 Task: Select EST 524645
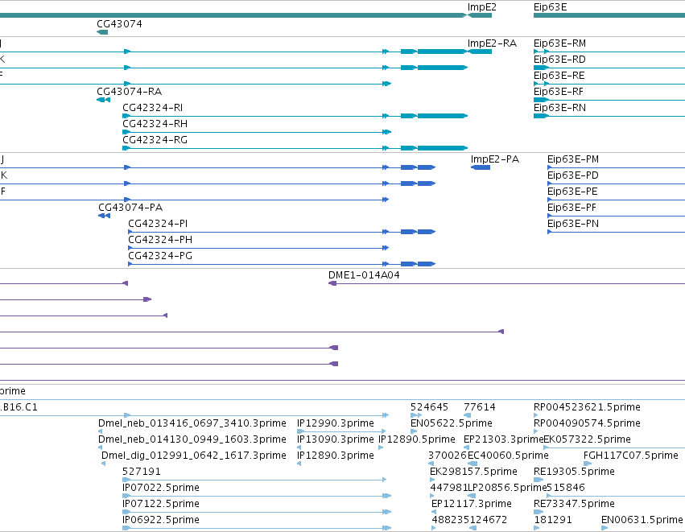pyautogui.click(x=430, y=407)
